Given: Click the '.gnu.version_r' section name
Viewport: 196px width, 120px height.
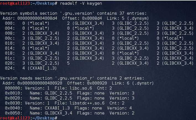Looking at the screenshot, I should [x=75, y=78].
